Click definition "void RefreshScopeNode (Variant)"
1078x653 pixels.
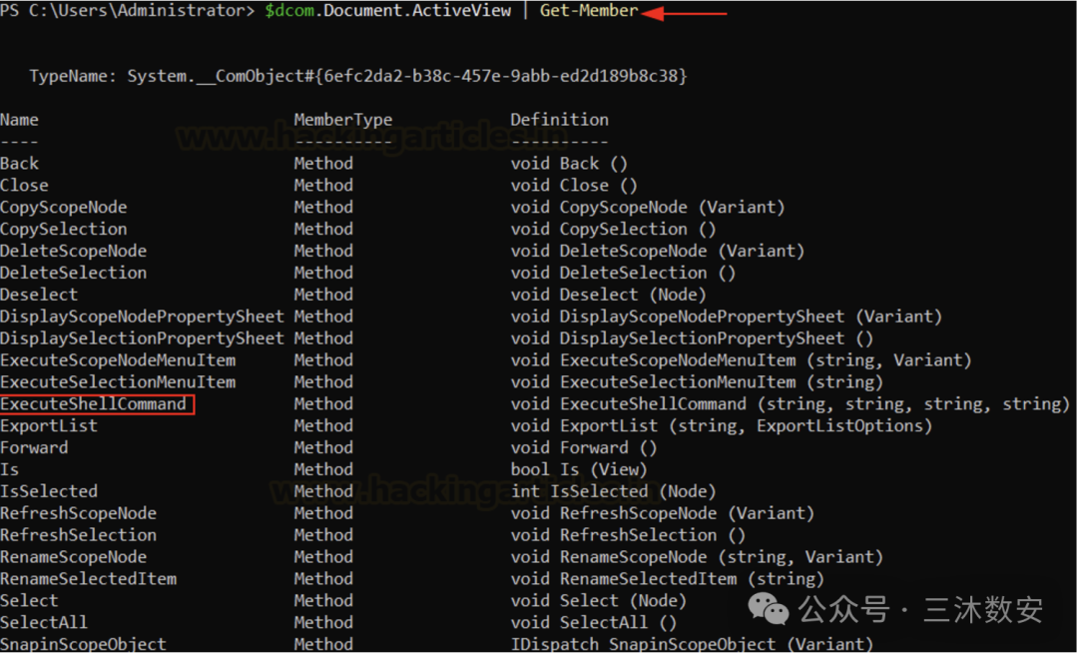(x=663, y=513)
